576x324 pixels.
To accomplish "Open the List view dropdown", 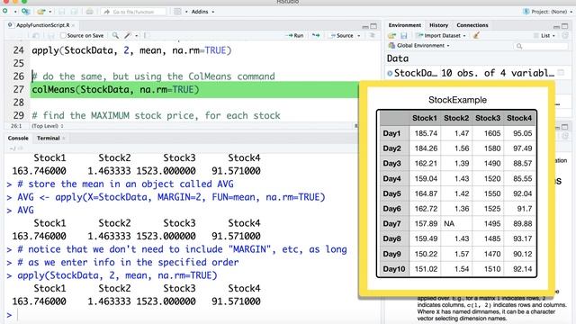I will click(544, 36).
